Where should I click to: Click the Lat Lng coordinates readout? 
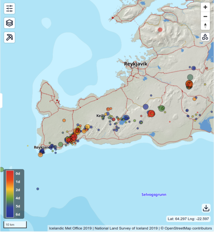(188, 219)
